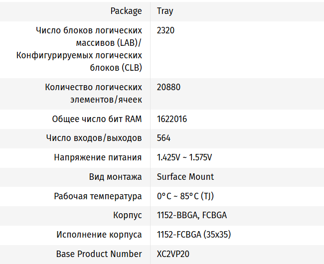Image resolution: width=324 pixels, height=264 pixels.
Task: Select the value 2320
Action: click(x=165, y=30)
